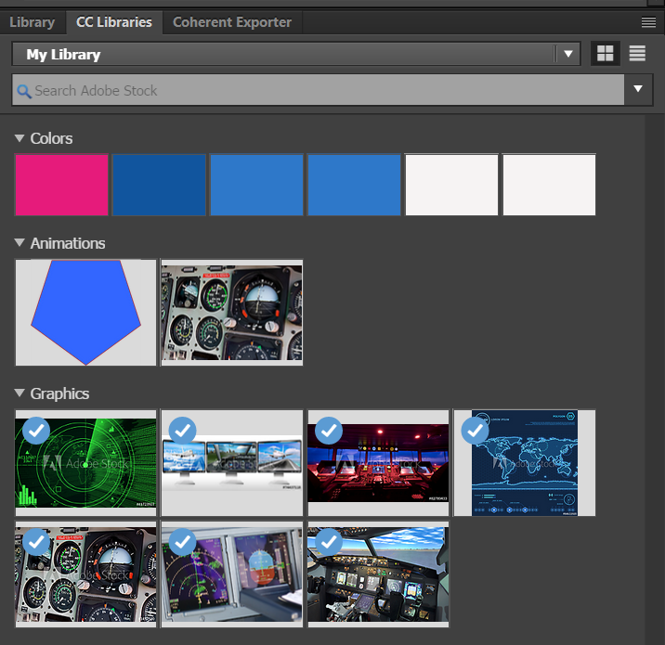Switch to grid icon view

pos(606,54)
